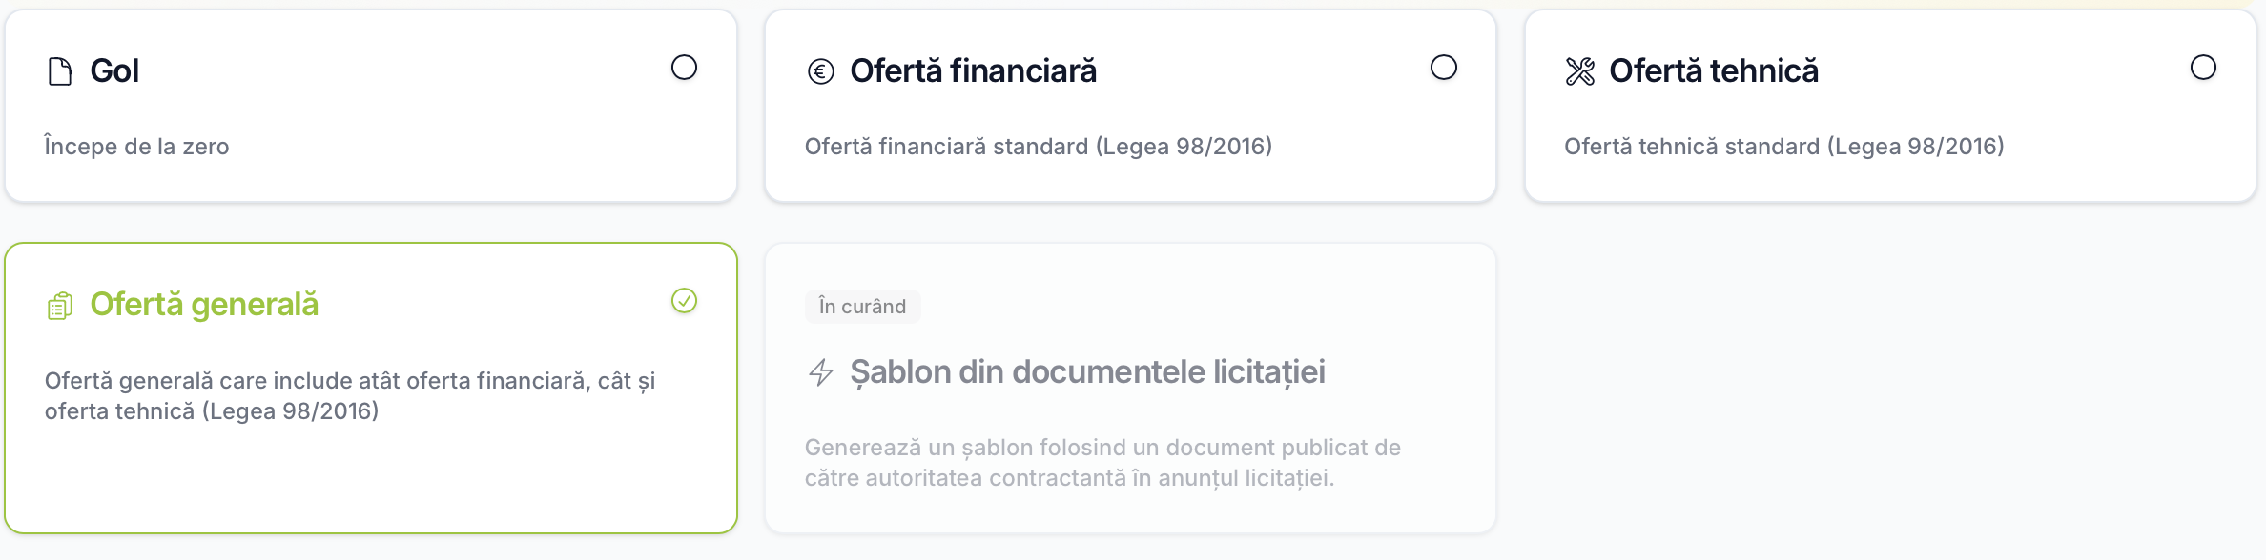Click the Ofertă tehnică heading

coord(1713,71)
